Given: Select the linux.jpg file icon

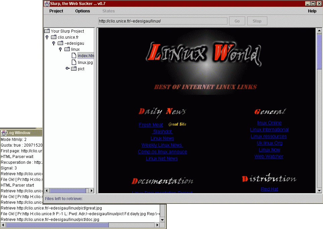Looking at the screenshot, I should [x=74, y=62].
